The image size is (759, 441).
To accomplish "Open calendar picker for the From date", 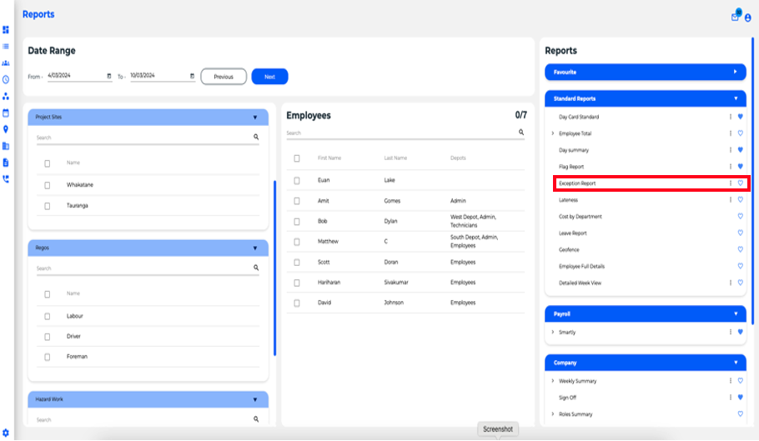I will click(x=109, y=77).
